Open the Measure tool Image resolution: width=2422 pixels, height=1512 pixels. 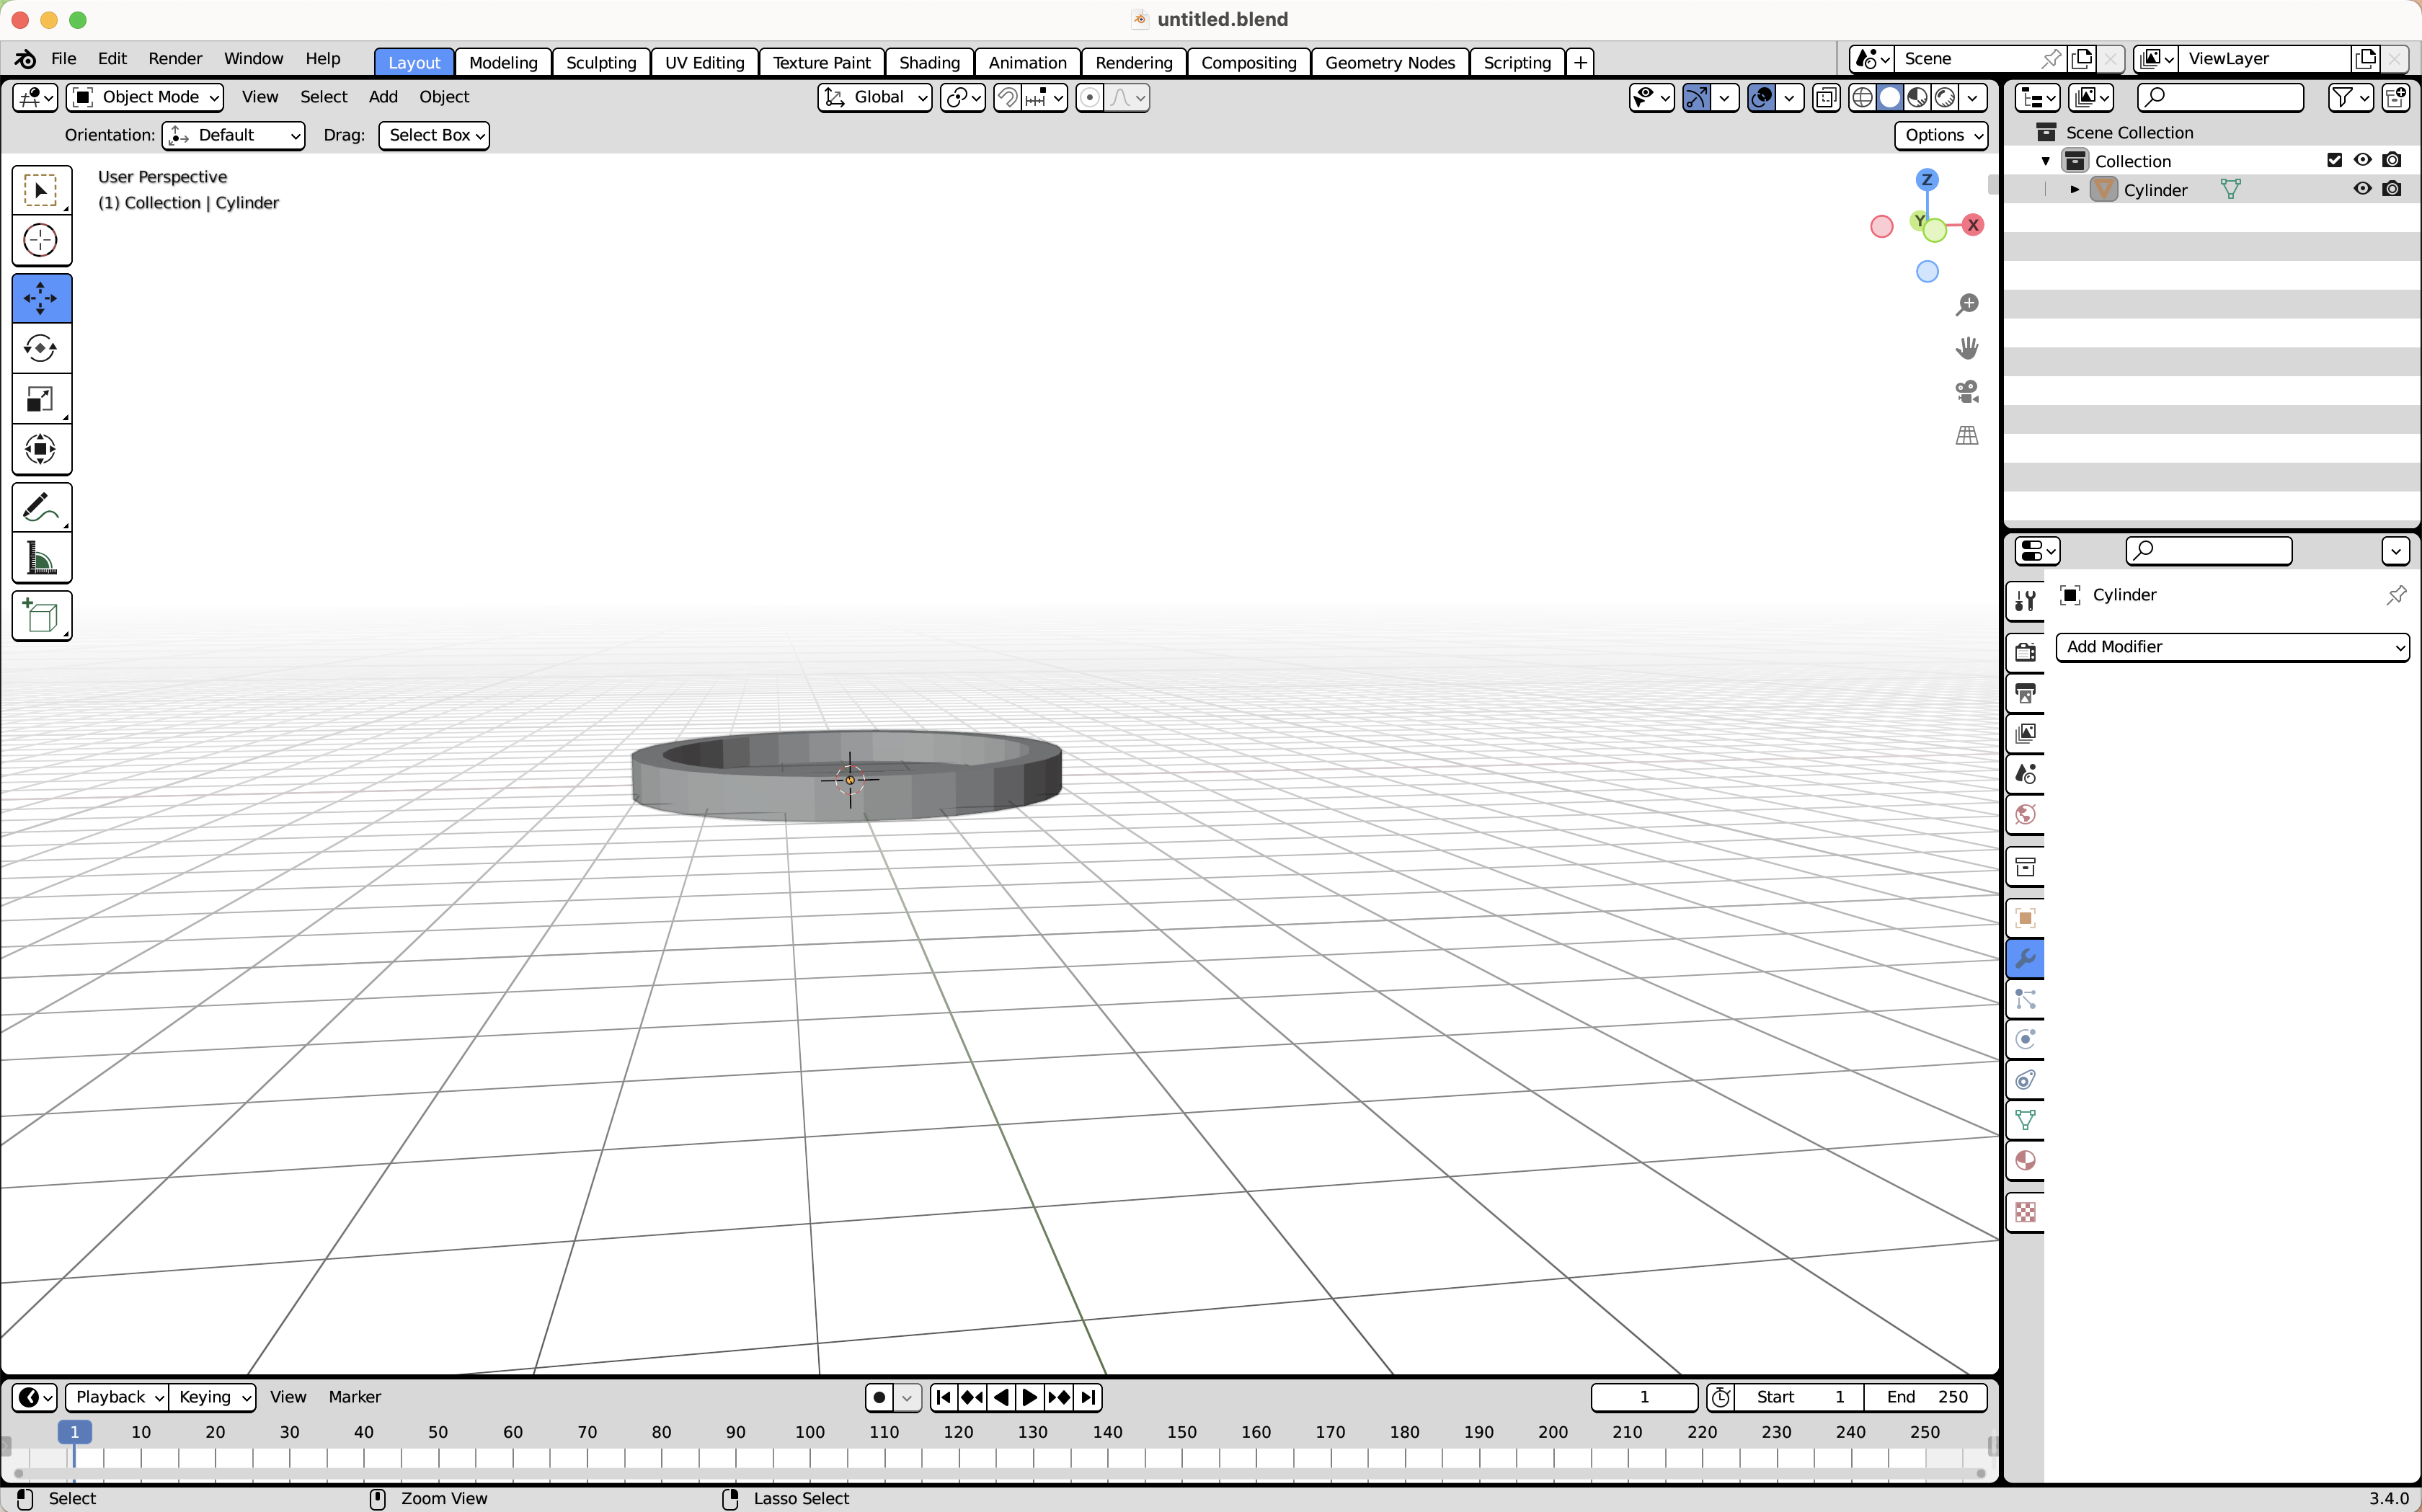point(40,557)
